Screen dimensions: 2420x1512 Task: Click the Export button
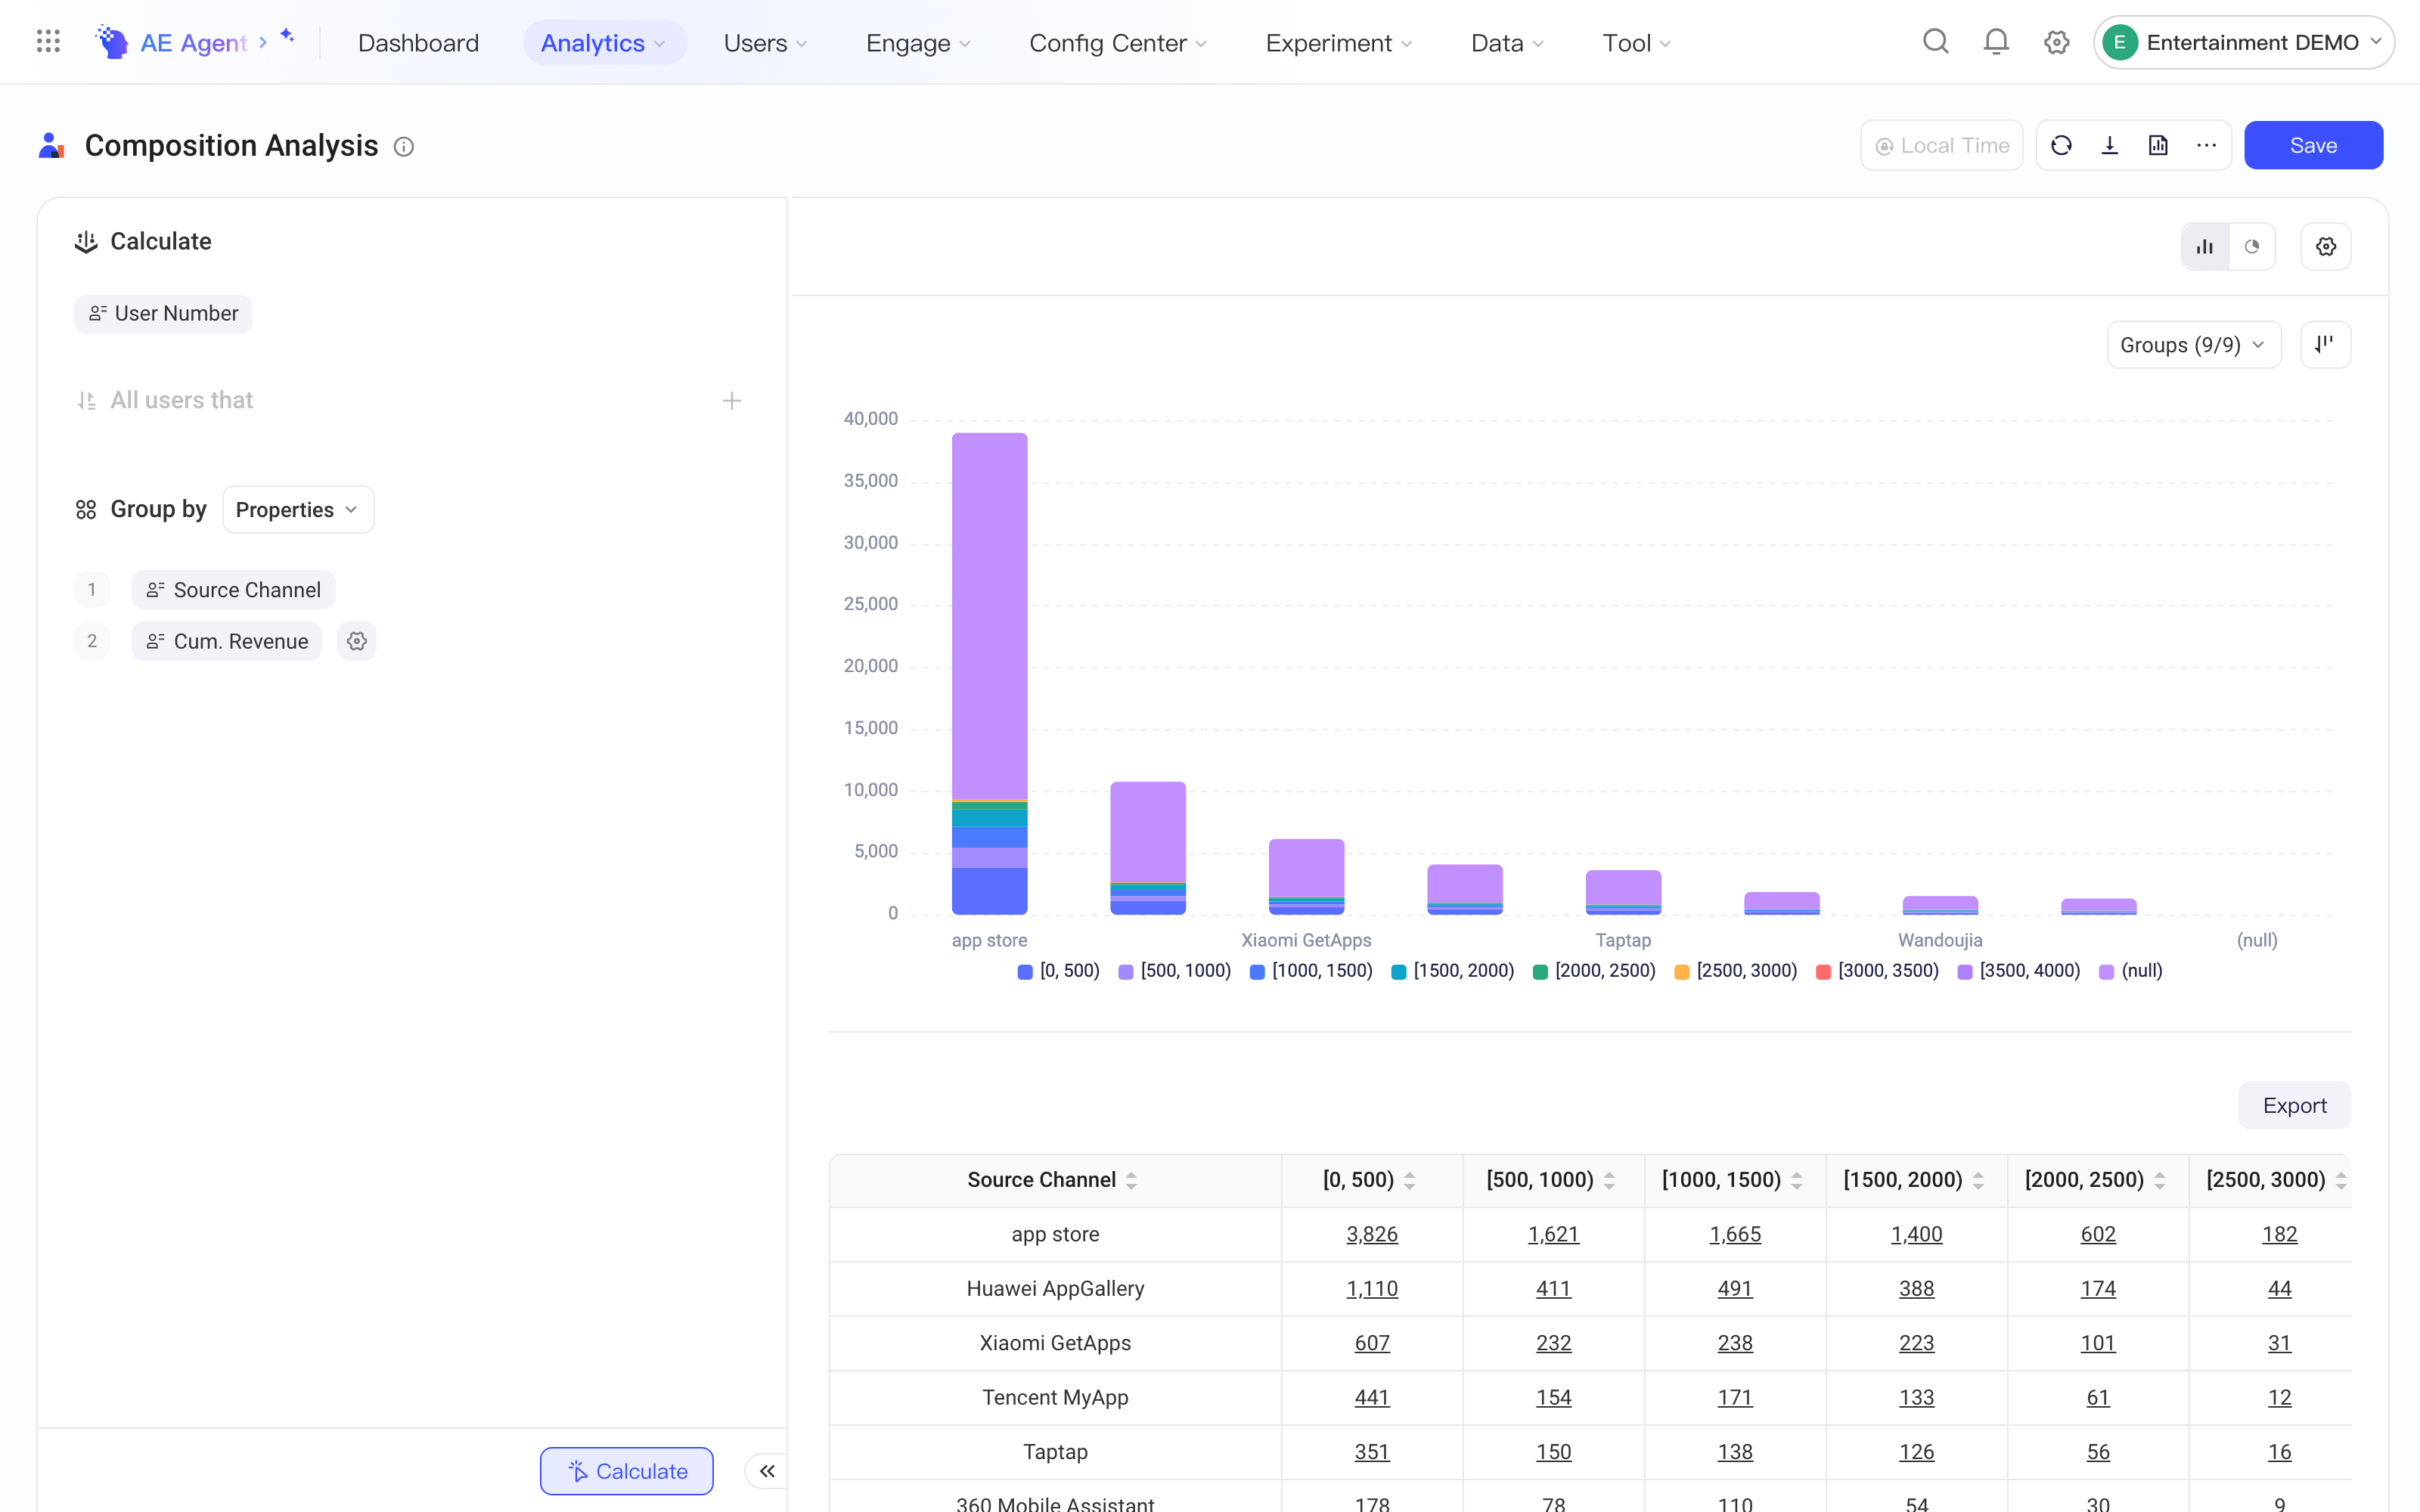[2294, 1105]
